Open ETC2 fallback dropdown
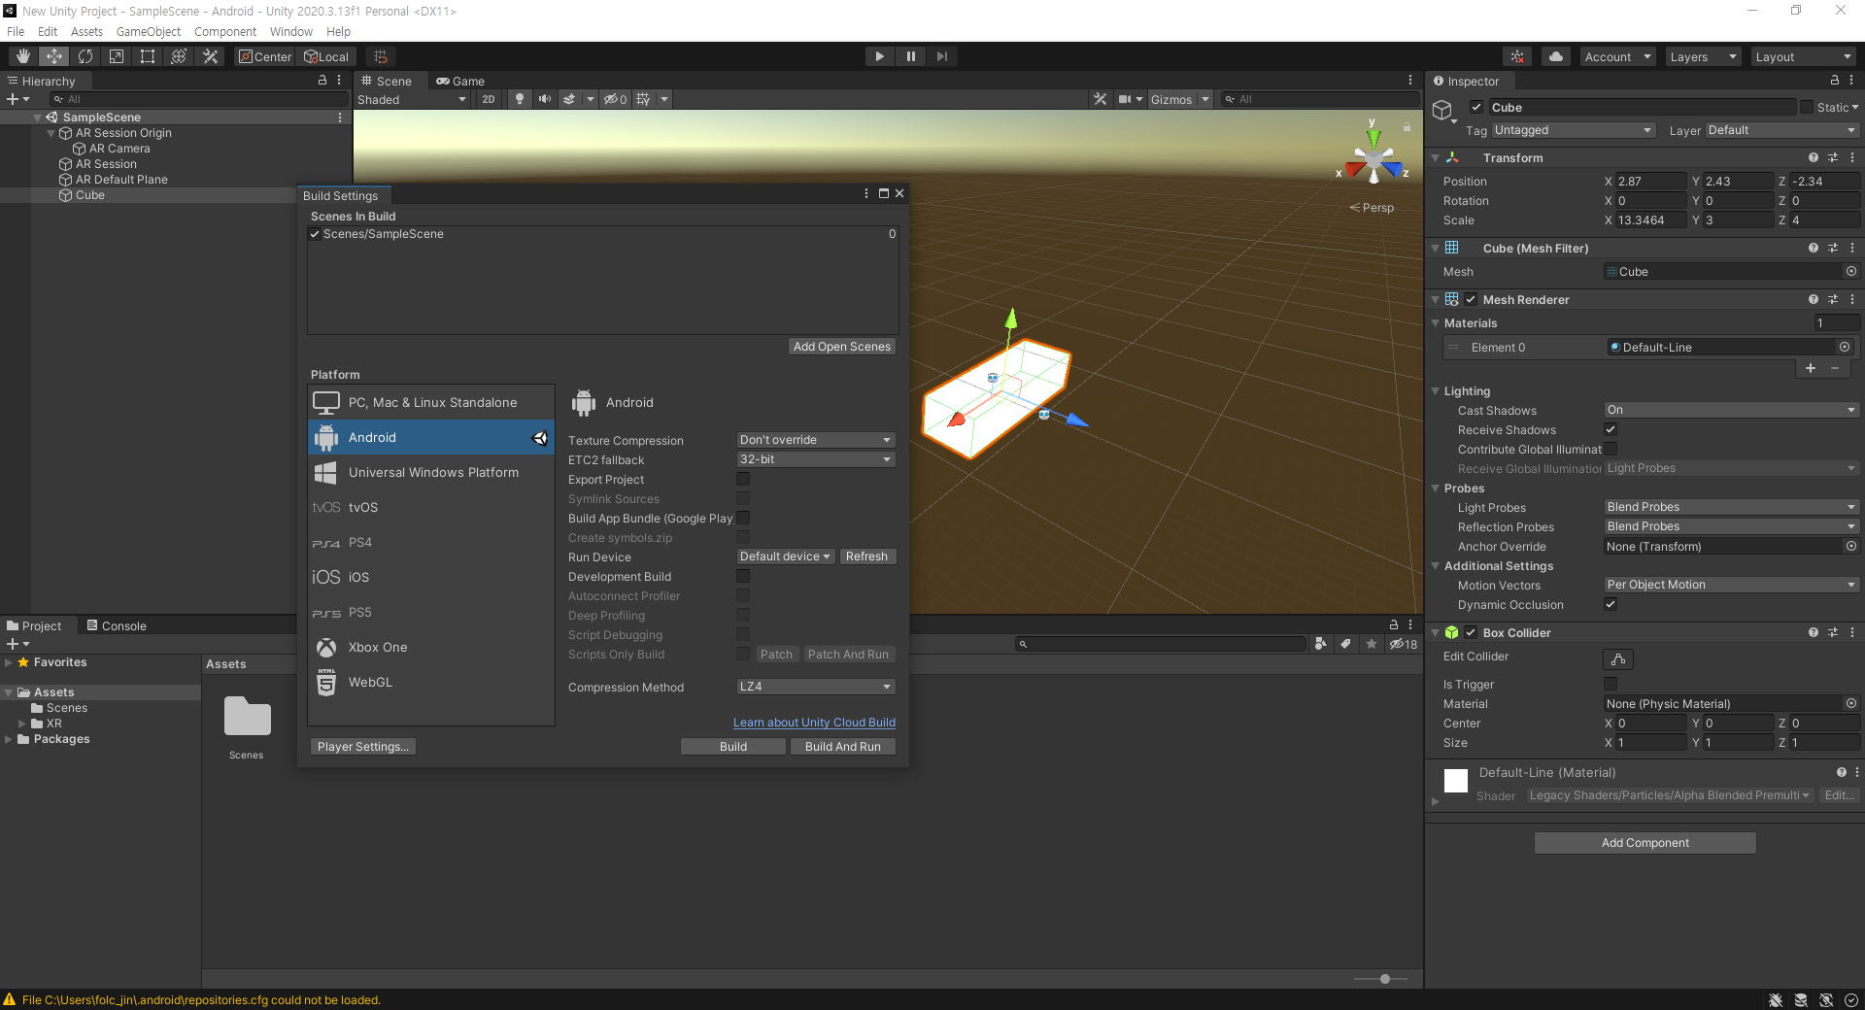The height and width of the screenshot is (1010, 1865). click(816, 459)
